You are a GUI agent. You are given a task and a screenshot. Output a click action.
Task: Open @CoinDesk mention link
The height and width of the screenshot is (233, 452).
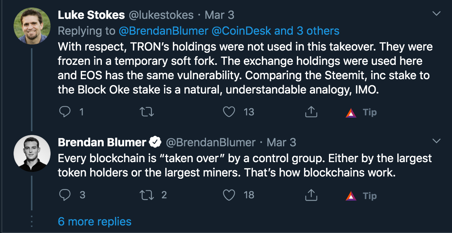point(241,31)
